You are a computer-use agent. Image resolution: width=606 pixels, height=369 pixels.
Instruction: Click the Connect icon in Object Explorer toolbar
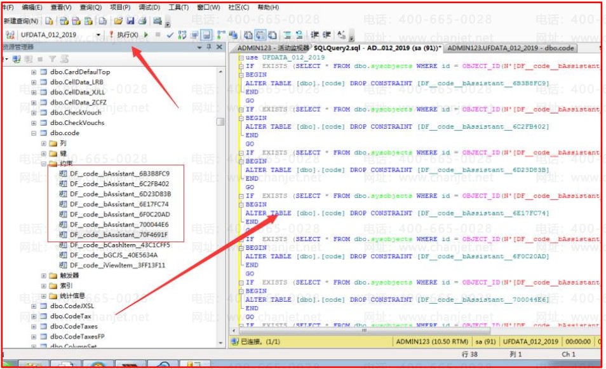pos(17,59)
